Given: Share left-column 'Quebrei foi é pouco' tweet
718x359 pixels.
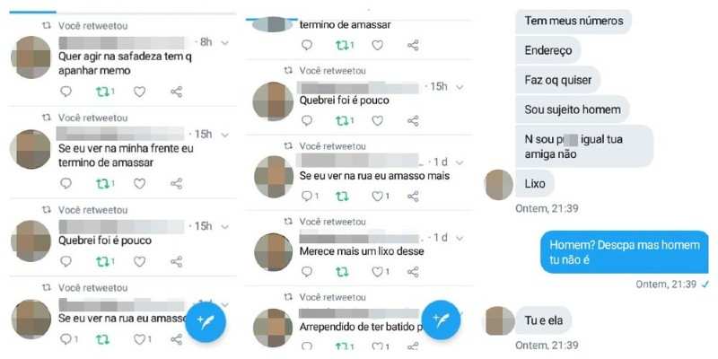Looking at the screenshot, I should point(176,261).
